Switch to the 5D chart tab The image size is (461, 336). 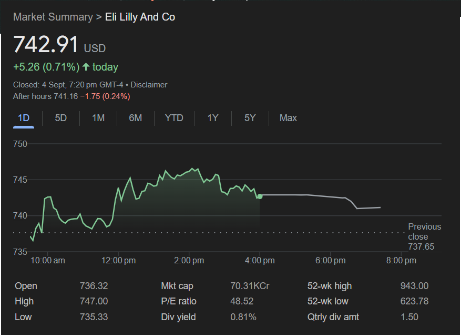click(x=61, y=118)
